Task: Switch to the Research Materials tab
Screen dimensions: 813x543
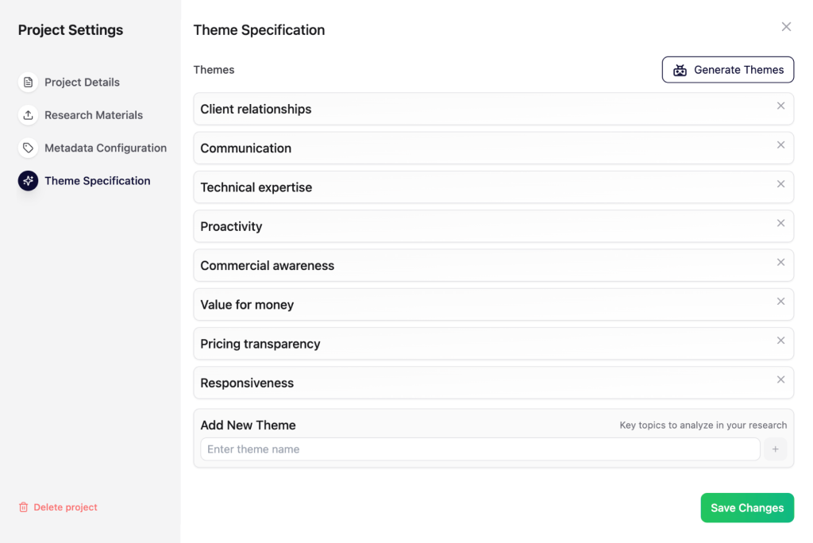Action: [x=93, y=115]
